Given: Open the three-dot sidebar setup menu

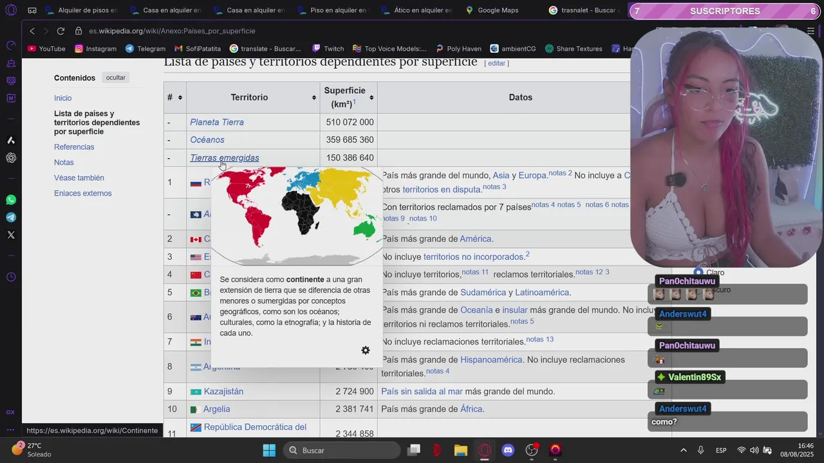Looking at the screenshot, I should click(x=10, y=430).
